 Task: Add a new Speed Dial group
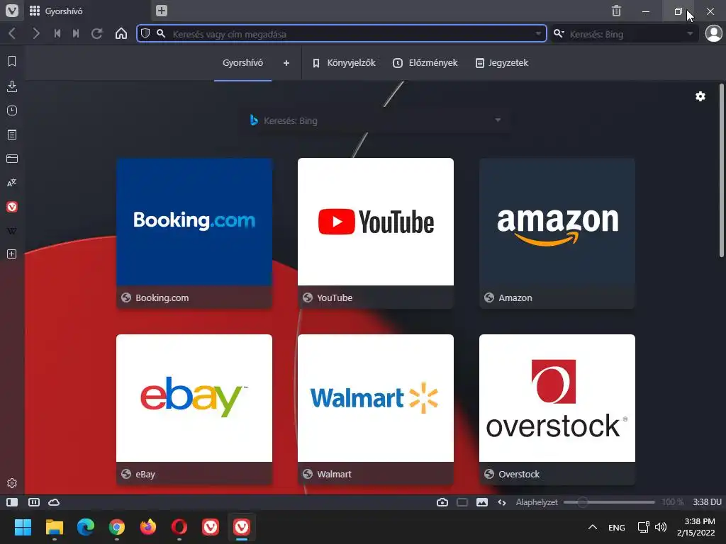(x=286, y=63)
